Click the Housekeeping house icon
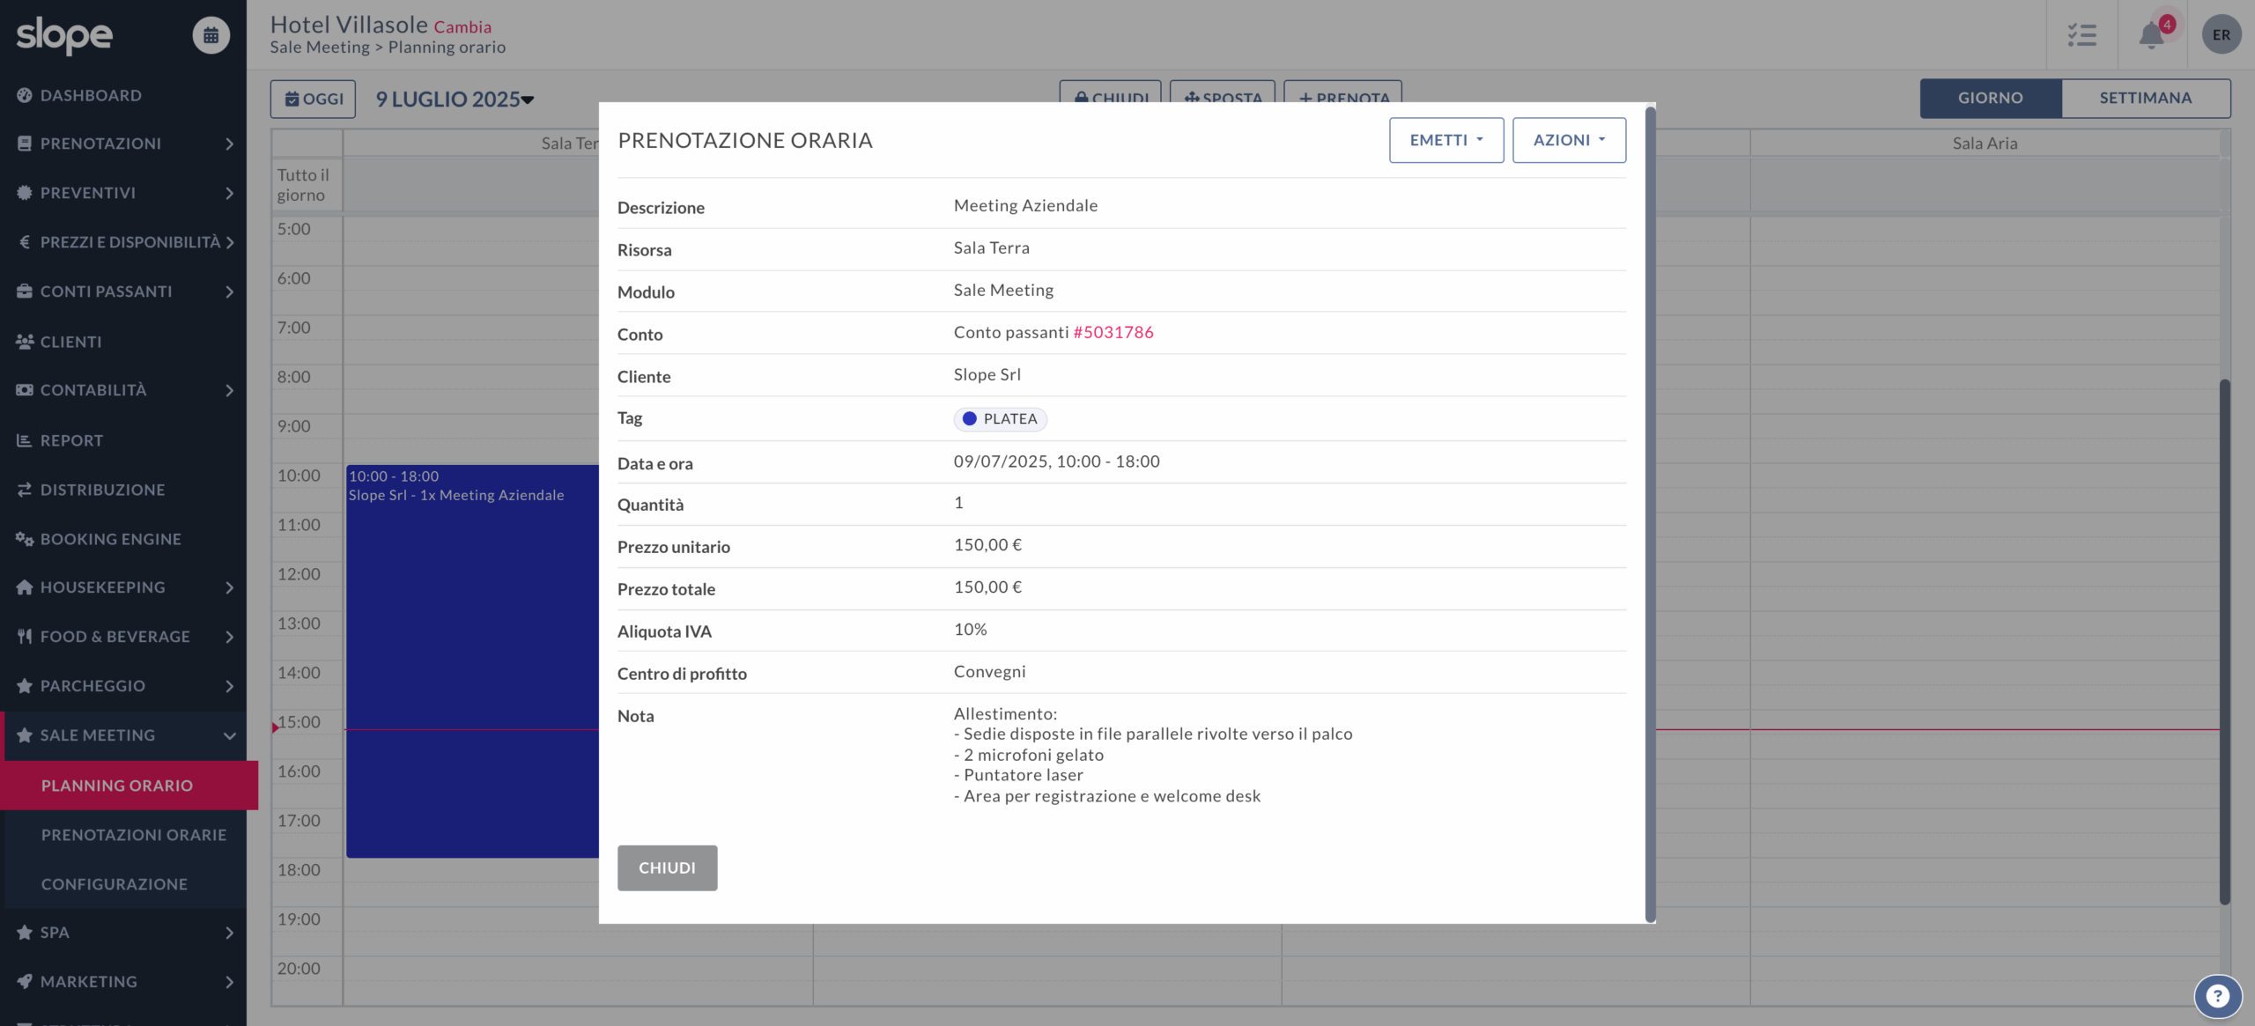Image resolution: width=2255 pixels, height=1026 pixels. (x=25, y=587)
